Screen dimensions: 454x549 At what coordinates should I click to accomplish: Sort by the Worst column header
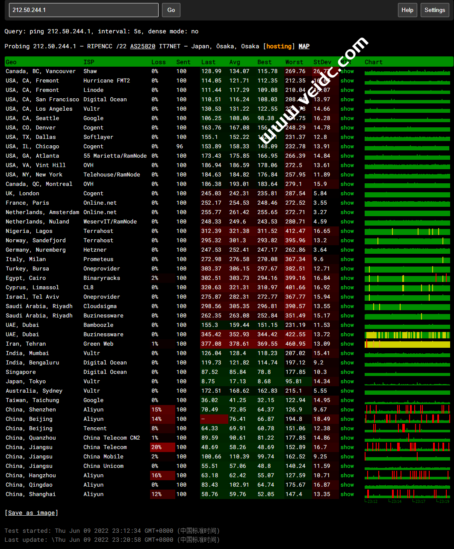tap(294, 62)
